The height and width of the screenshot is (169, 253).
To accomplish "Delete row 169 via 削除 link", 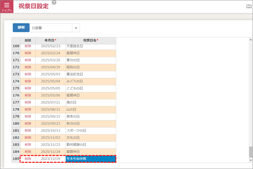I will 28,46.
